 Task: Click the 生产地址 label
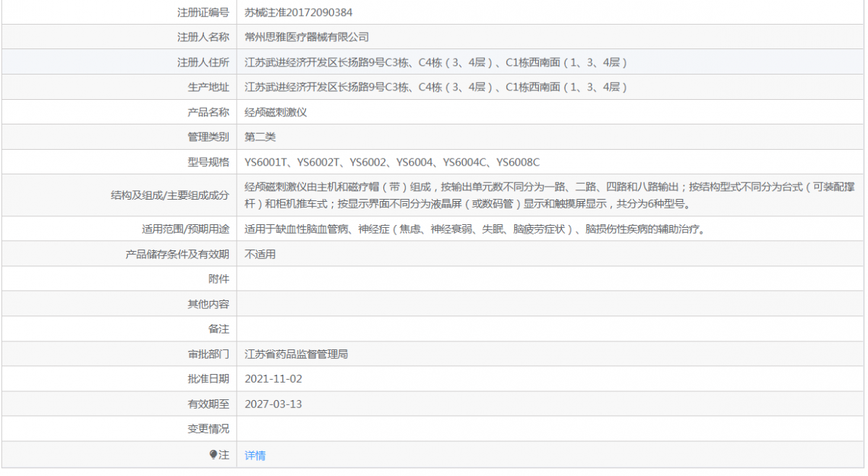tap(208, 87)
